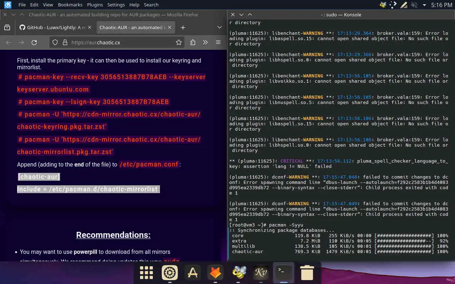Switch to the GitHub Luwx/Lightly tab
Viewport: 455px width, 284px height.
point(54,27)
